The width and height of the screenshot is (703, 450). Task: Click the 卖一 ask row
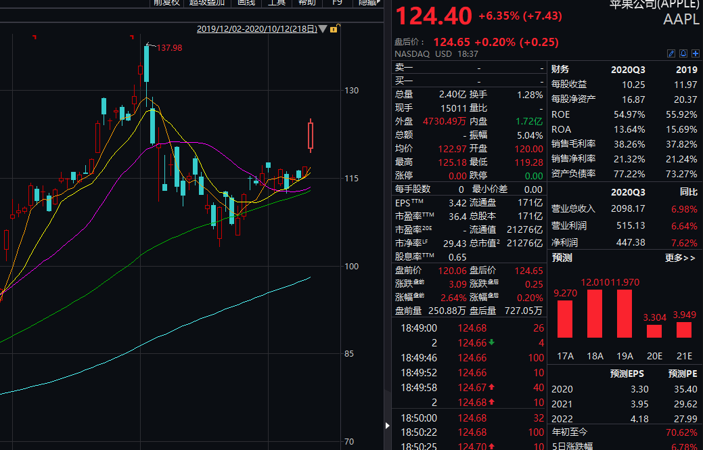pos(469,68)
